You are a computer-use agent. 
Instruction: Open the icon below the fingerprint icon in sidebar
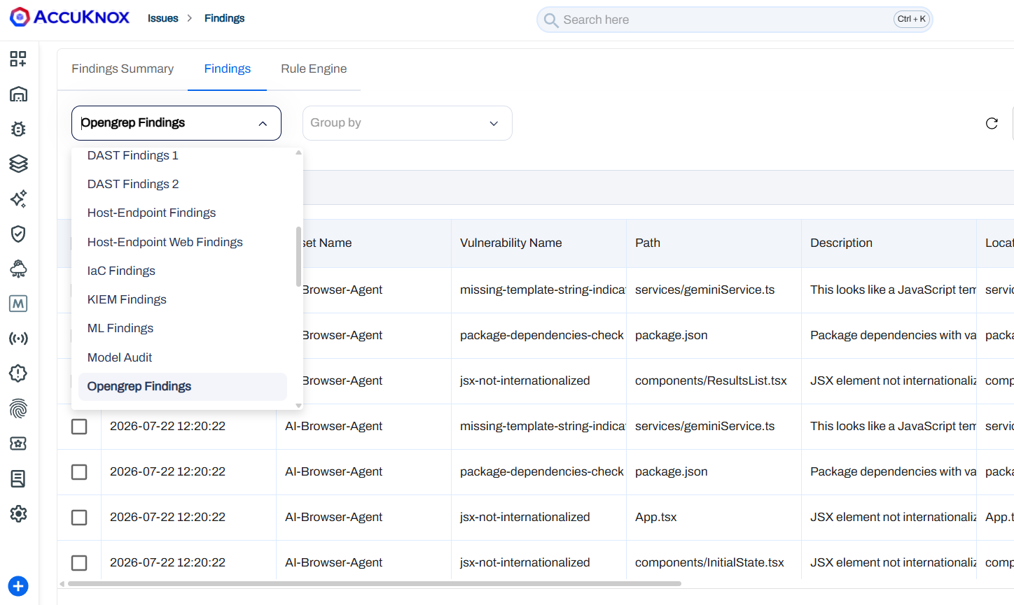point(18,443)
